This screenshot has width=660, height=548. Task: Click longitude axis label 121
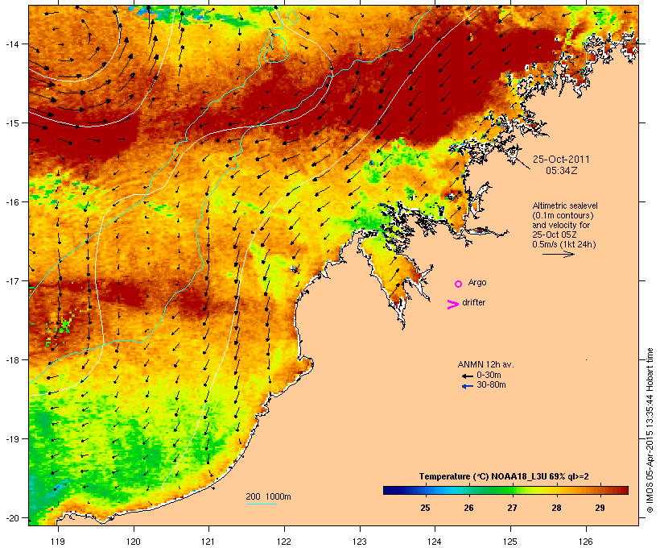point(208,542)
